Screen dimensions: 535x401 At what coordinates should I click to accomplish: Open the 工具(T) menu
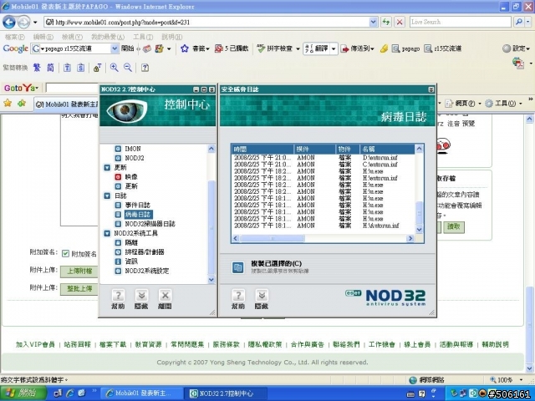coord(143,37)
